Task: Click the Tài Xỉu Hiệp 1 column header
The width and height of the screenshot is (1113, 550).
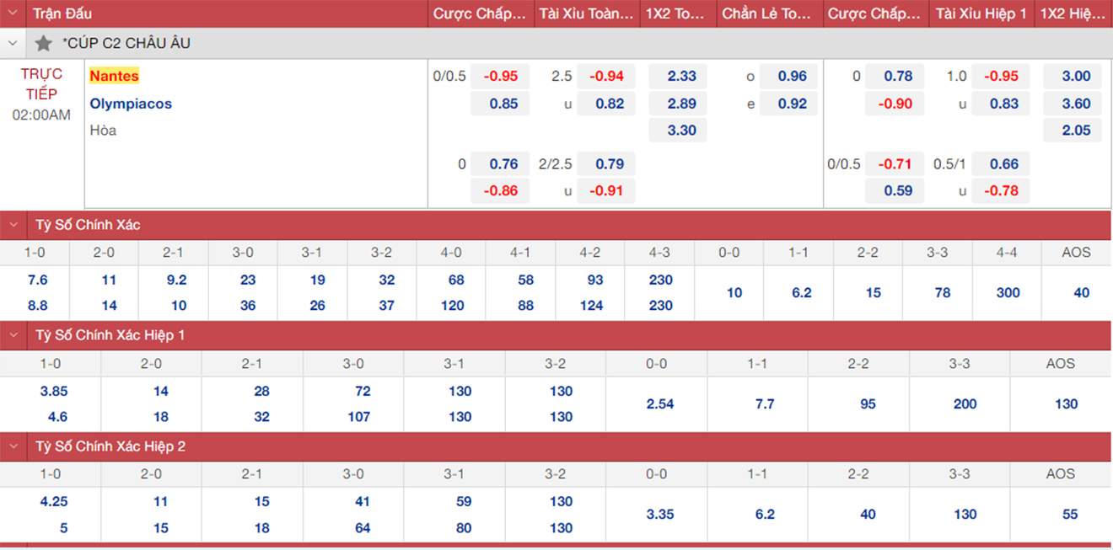Action: pyautogui.click(x=981, y=13)
